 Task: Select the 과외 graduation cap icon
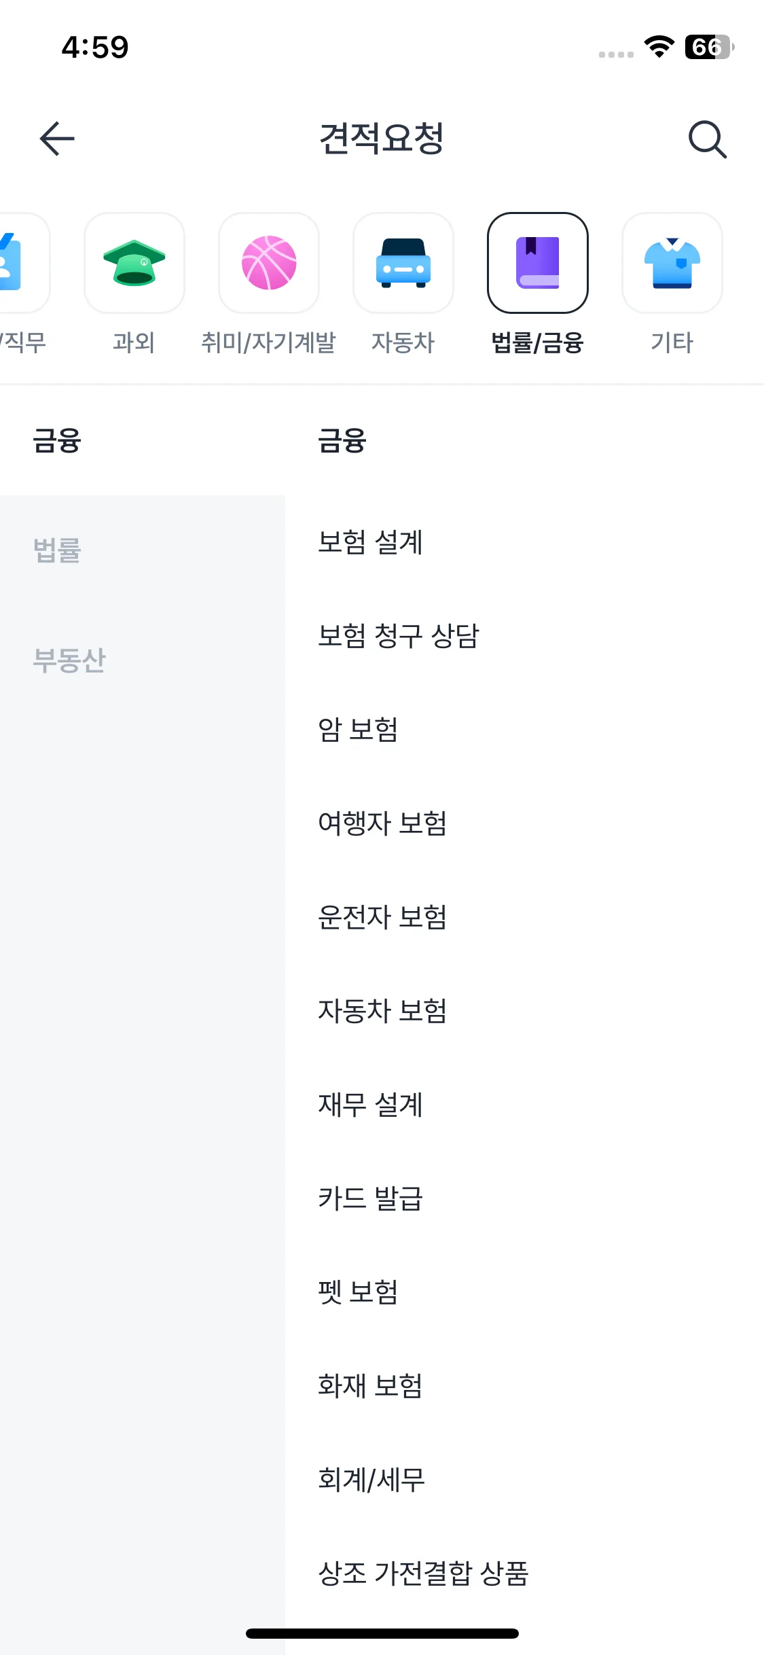click(134, 264)
